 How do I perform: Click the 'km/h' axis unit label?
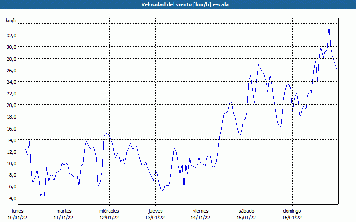[11, 20]
